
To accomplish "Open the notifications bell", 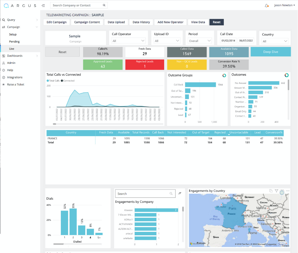I will point(267,6).
